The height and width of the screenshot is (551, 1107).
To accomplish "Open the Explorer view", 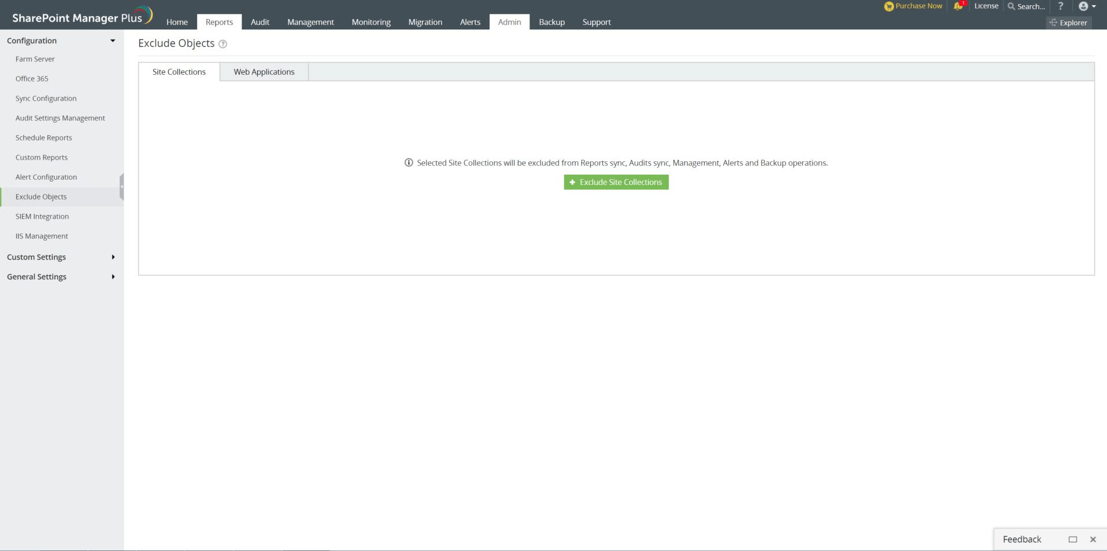I will click(1069, 23).
